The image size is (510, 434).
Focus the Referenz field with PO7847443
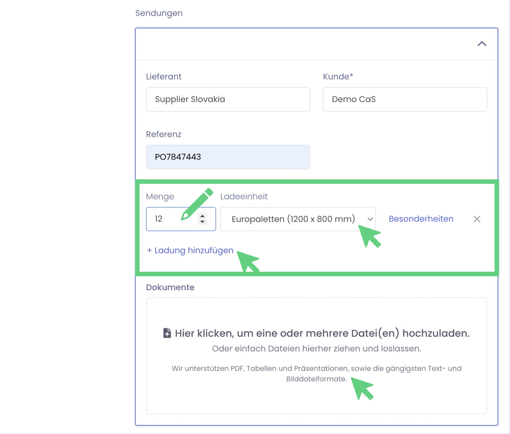coord(228,157)
